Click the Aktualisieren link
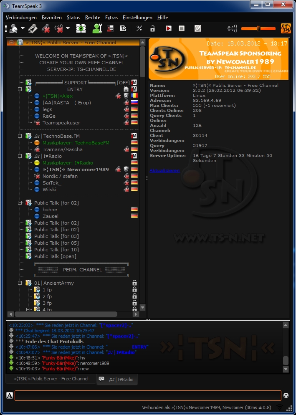Screen dimensions: 296x415 [x=164, y=170]
